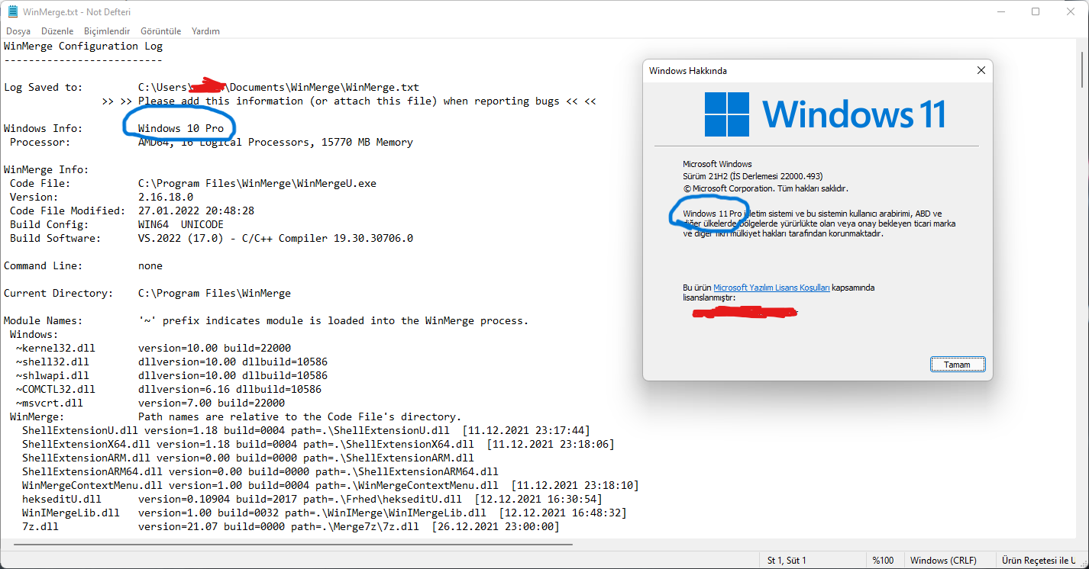
Task: Open the Biçimlendir menu
Action: (106, 31)
